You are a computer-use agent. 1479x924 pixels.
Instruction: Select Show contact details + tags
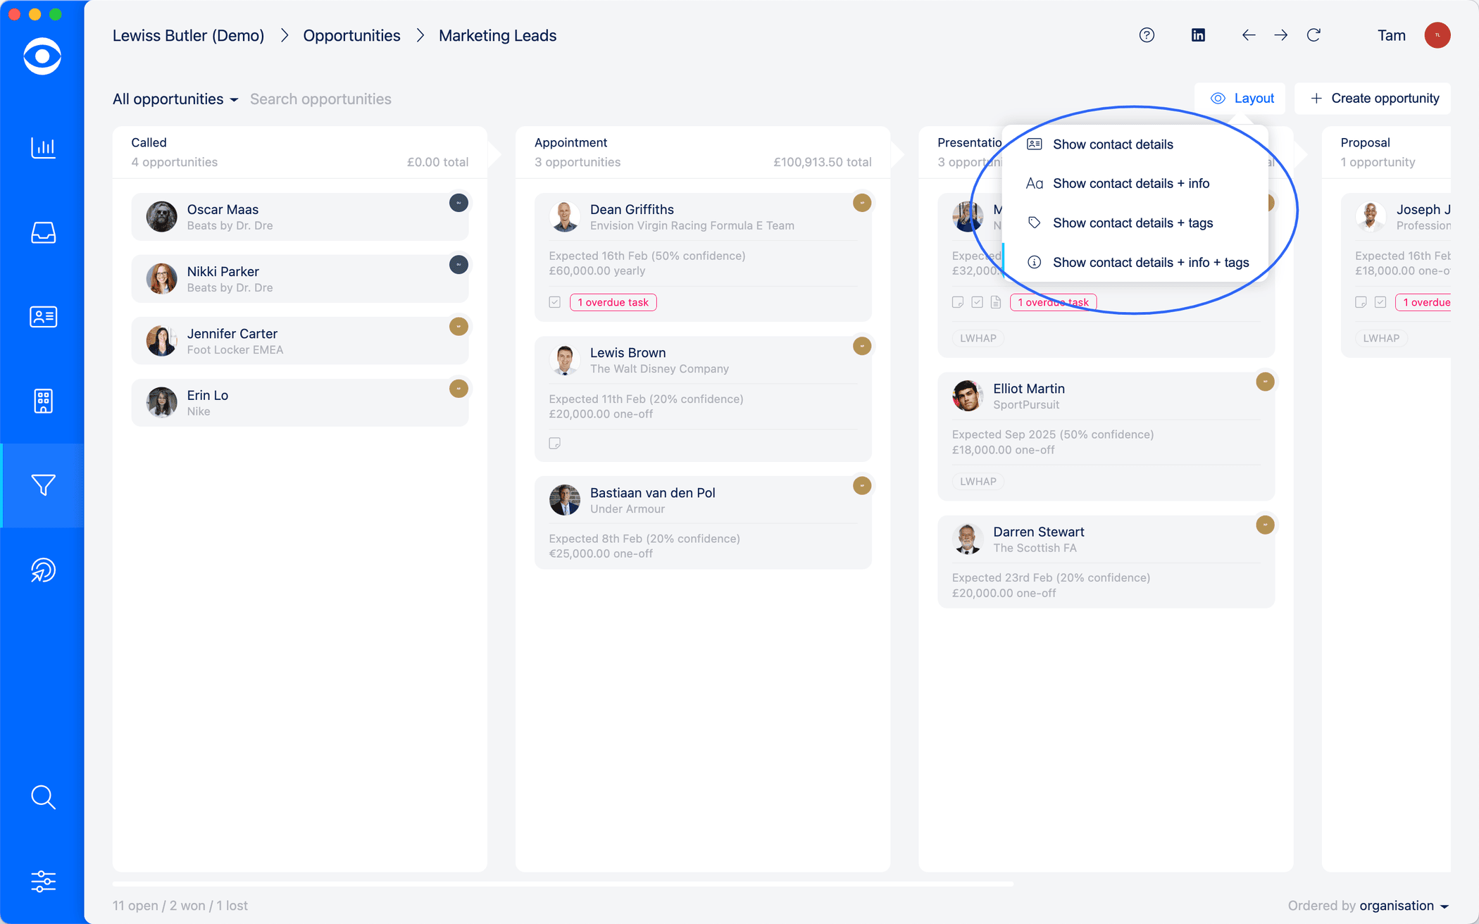click(x=1132, y=223)
